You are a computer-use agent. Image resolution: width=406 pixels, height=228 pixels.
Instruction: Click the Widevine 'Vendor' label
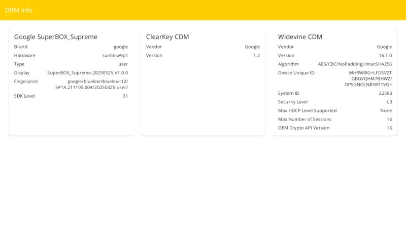coord(286,47)
